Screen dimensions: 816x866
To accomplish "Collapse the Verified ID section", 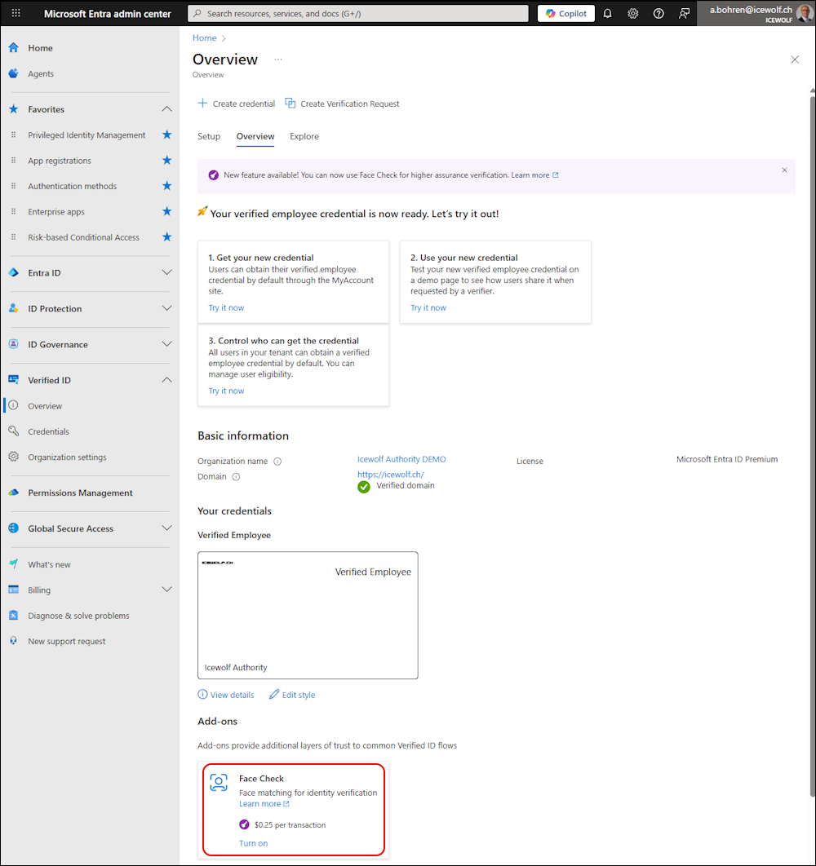I will pyautogui.click(x=166, y=380).
